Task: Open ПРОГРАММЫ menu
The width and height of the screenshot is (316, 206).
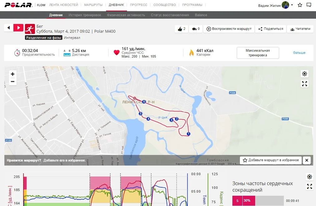Action: pos(192,5)
